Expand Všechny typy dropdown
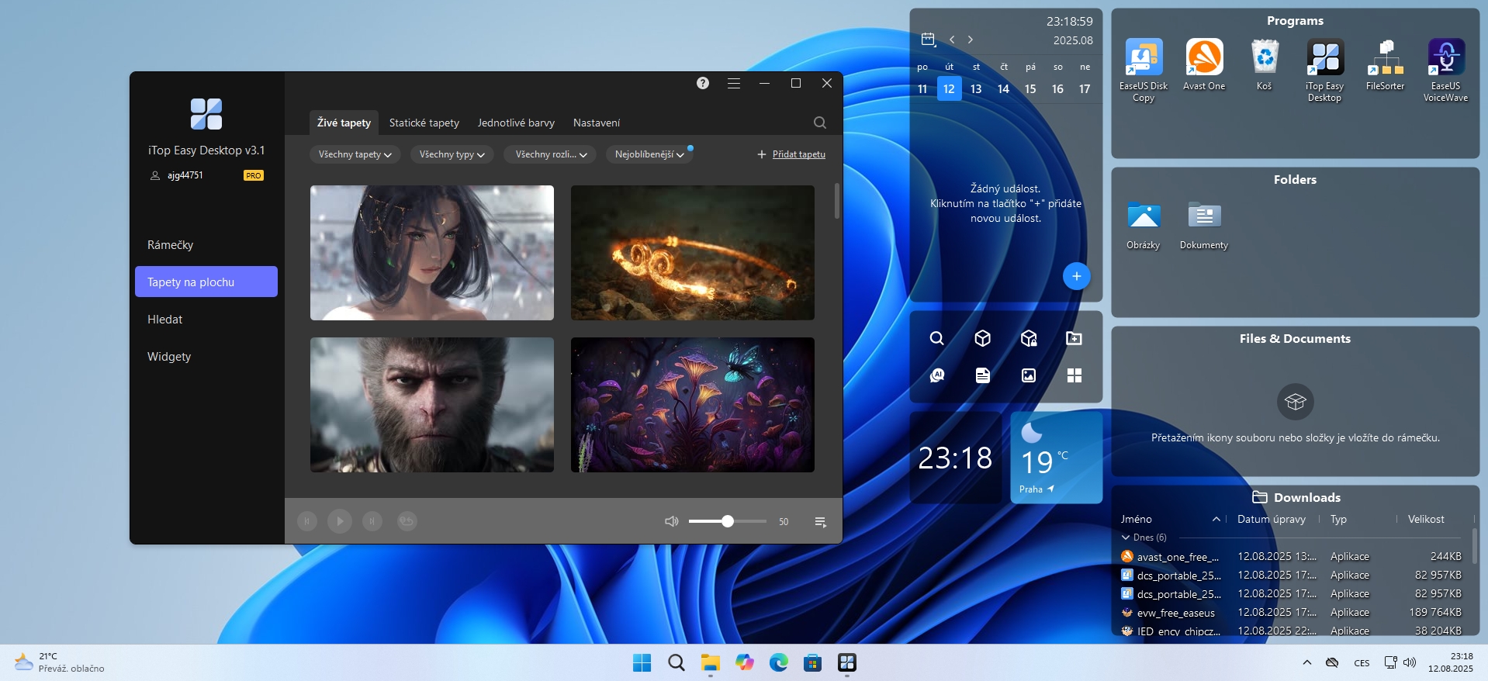This screenshot has width=1488, height=681. [x=452, y=154]
